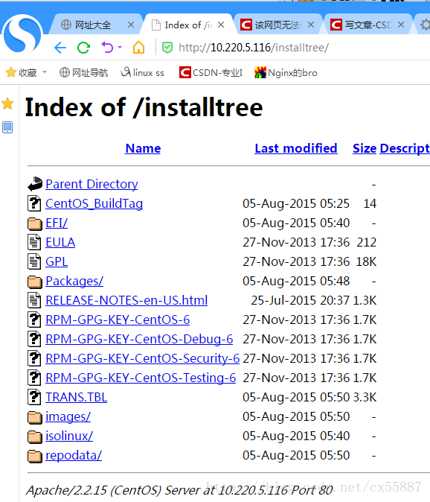Open the EFI/ directory

(x=57, y=223)
